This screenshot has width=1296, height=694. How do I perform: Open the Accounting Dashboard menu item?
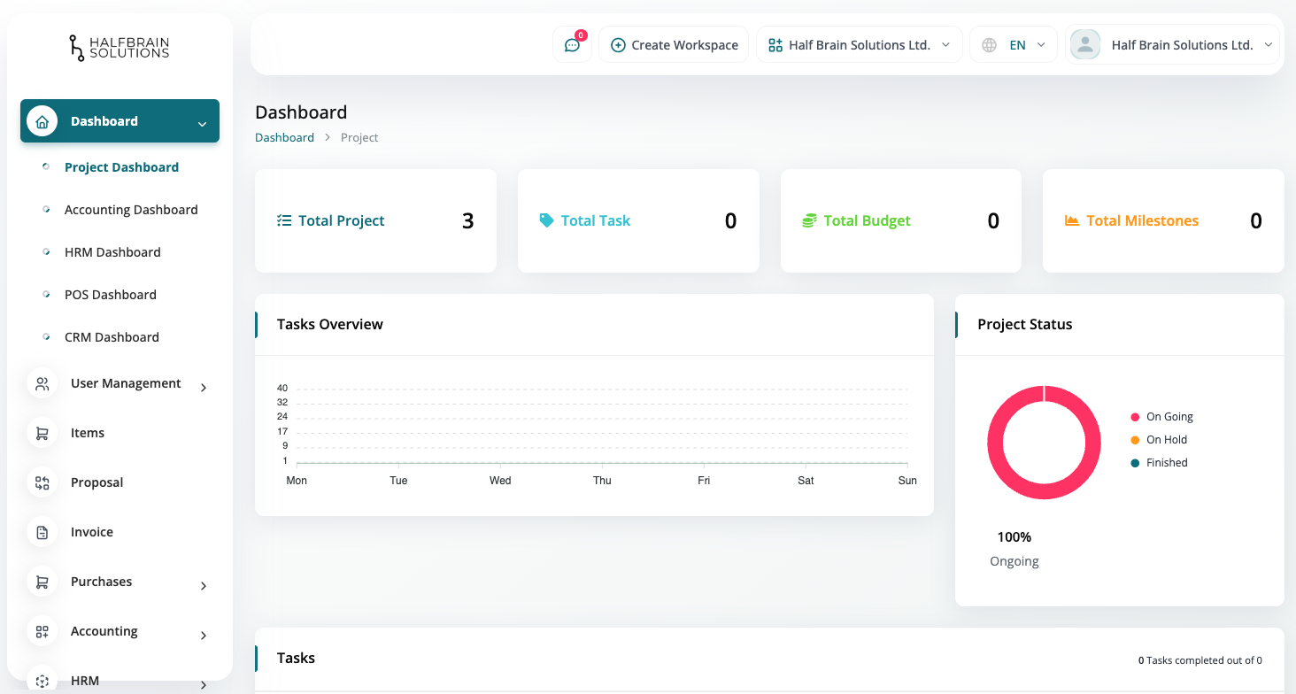coord(131,210)
